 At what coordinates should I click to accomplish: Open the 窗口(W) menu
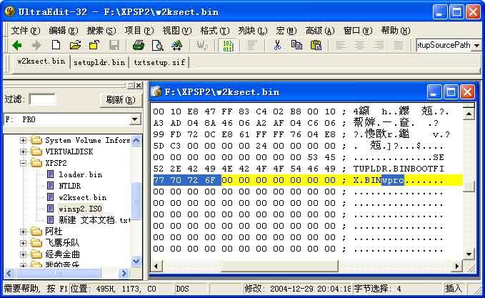358,31
